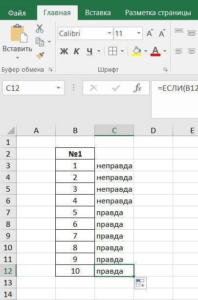Click правда in cell C7

110,213
